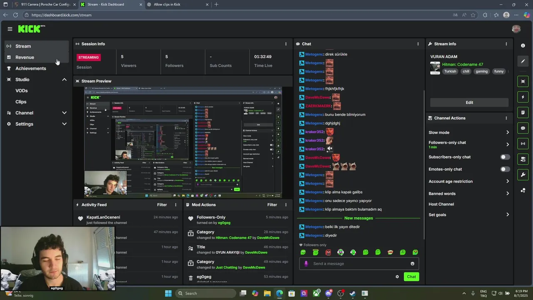Screen dimensions: 533x300
Task: Open Session Info three-dot options menu
Action: pos(286,44)
